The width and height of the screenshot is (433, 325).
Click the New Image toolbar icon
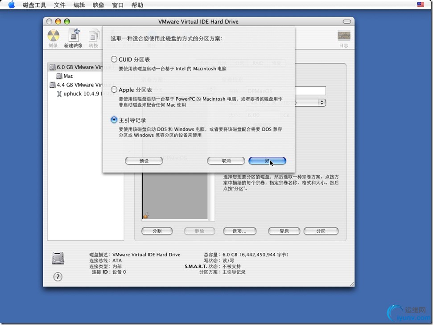[x=74, y=36]
